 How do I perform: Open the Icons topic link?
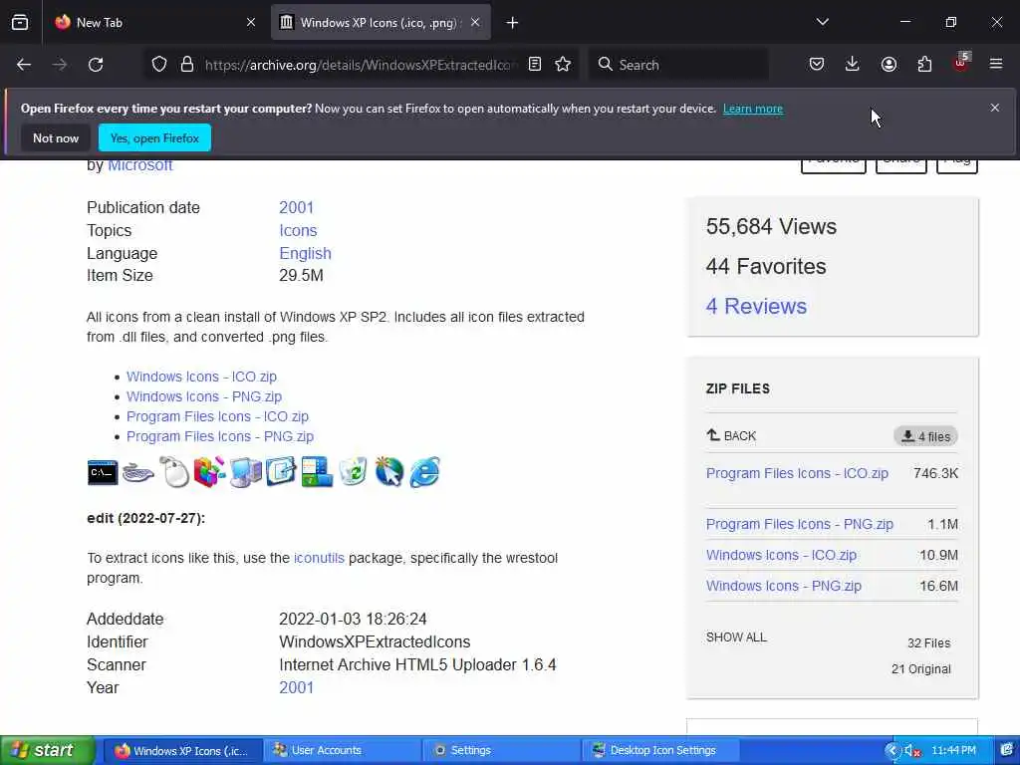[x=298, y=230]
